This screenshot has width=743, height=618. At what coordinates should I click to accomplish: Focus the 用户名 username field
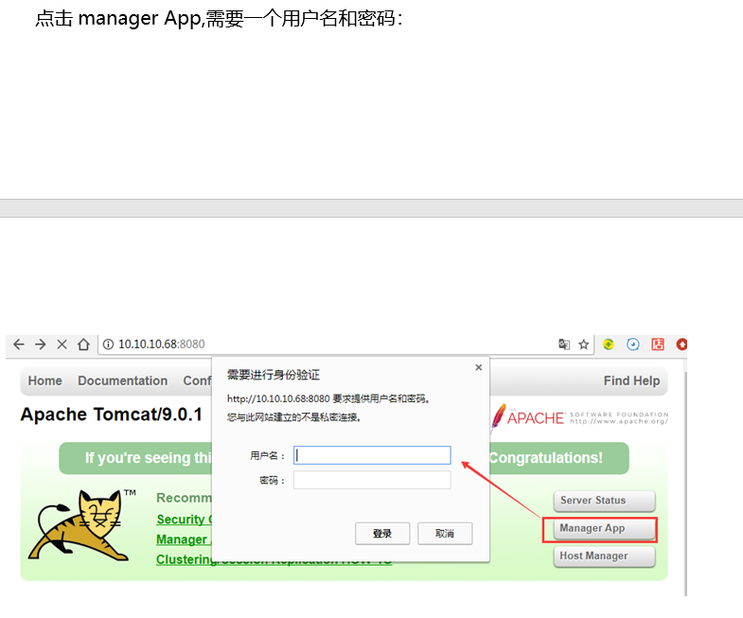click(x=372, y=455)
